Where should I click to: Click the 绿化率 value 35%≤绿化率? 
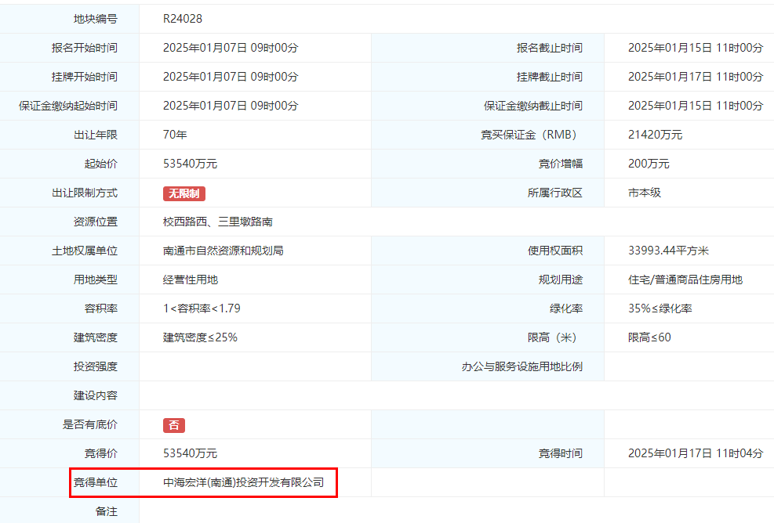coord(660,308)
